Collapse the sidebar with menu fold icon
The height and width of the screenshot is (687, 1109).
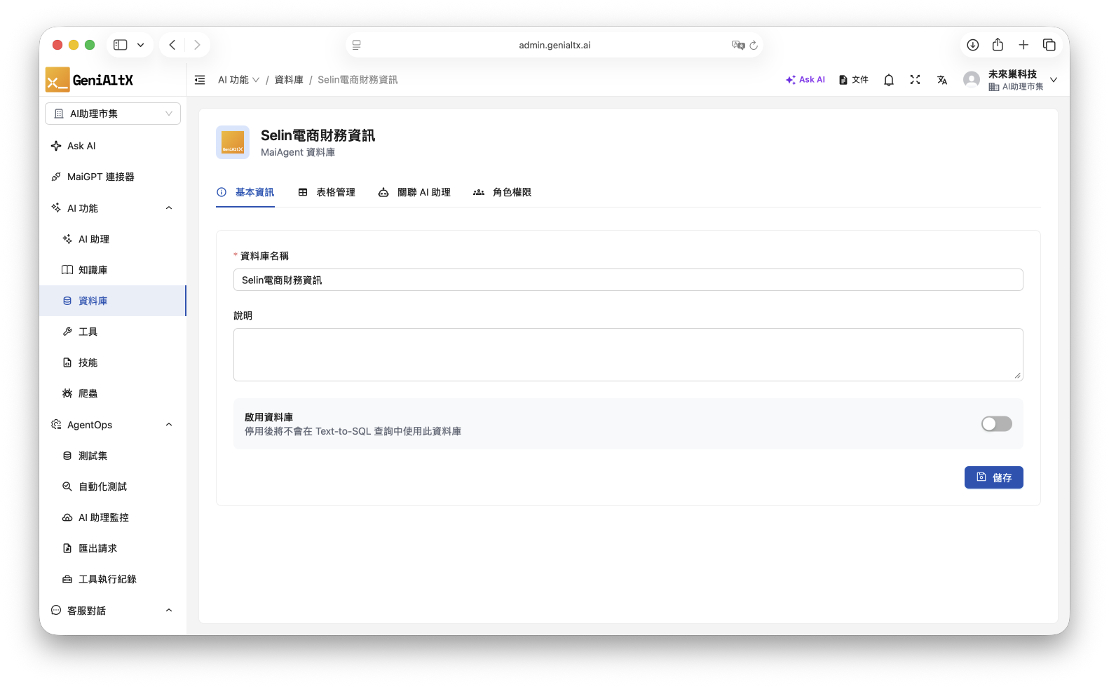coord(200,80)
